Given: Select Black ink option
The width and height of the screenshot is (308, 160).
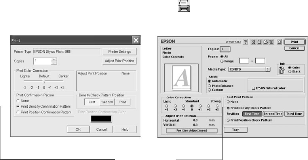Looking at the screenshot, I should click(x=290, y=72).
